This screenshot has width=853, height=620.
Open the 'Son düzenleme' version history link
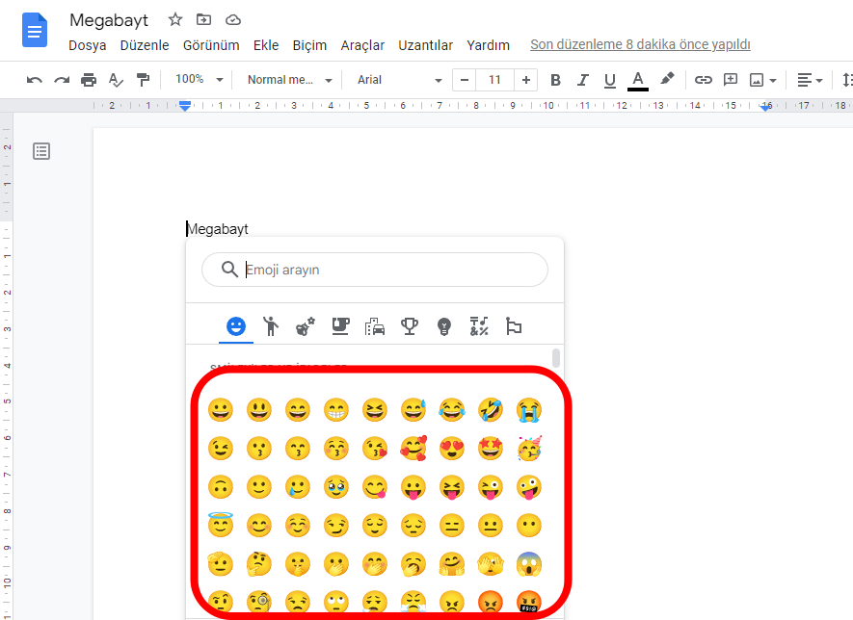coord(640,45)
